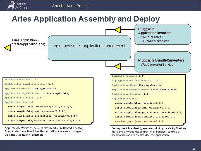Click the 'Application Manifest (developer/assembler authored artefact)' caption

click(x=44, y=128)
